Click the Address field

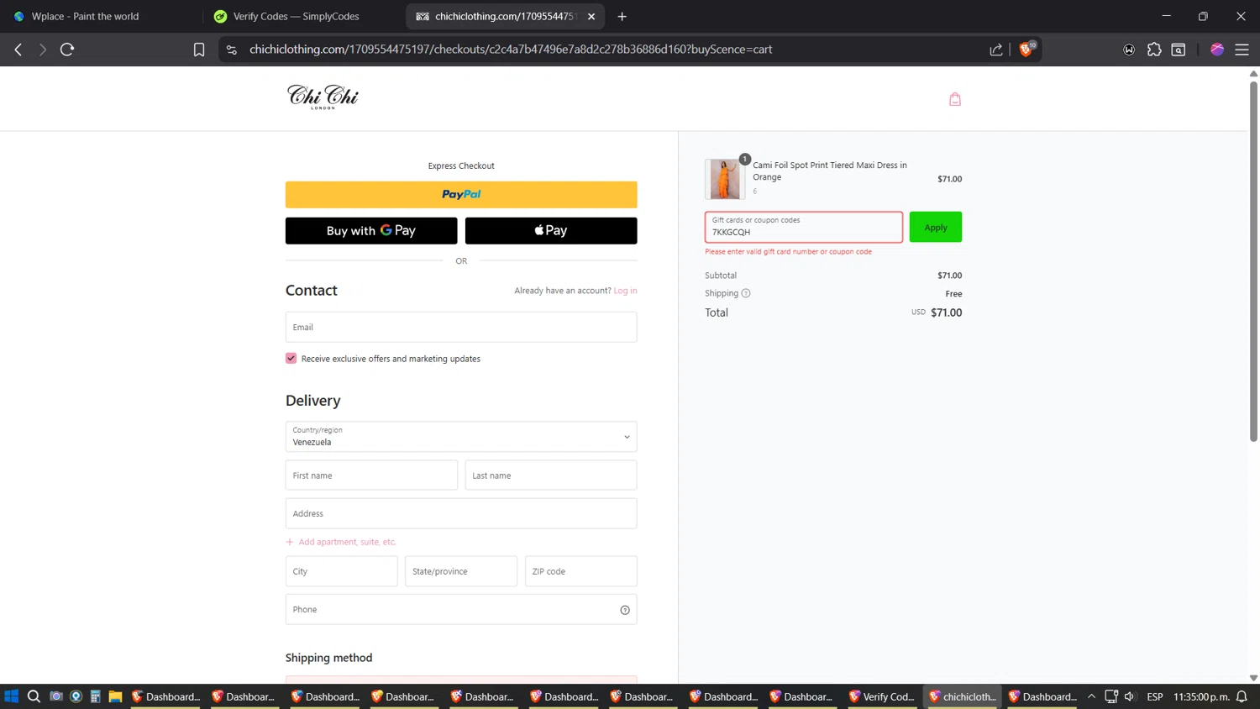(461, 513)
